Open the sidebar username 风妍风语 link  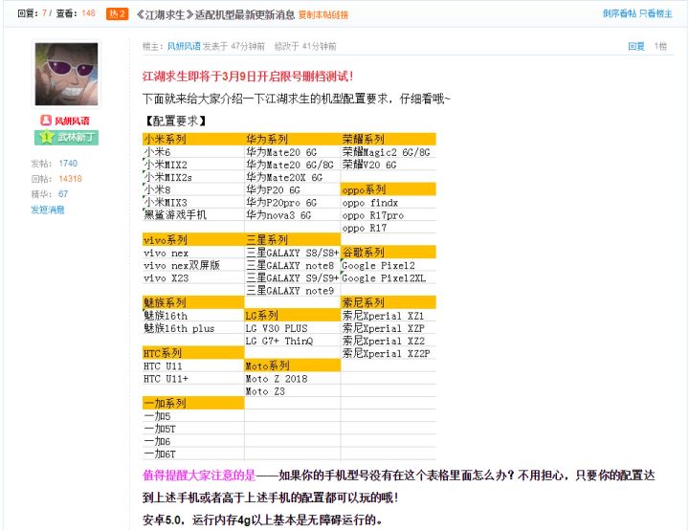click(x=72, y=121)
